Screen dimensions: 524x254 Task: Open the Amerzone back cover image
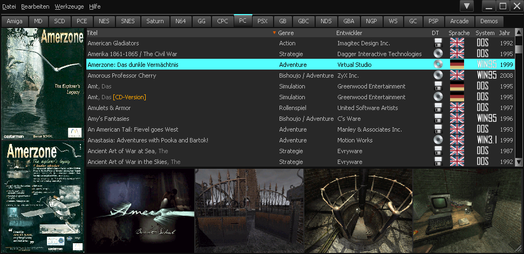click(43, 196)
